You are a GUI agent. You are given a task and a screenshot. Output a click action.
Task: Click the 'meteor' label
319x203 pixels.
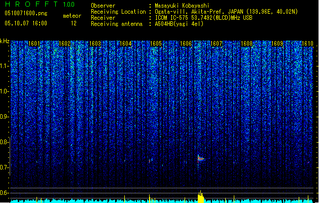[72, 16]
